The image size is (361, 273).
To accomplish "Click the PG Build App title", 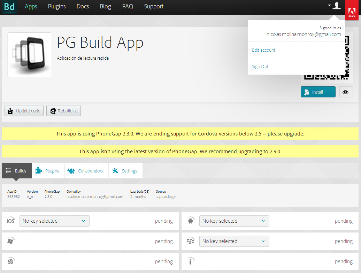I will point(100,43).
